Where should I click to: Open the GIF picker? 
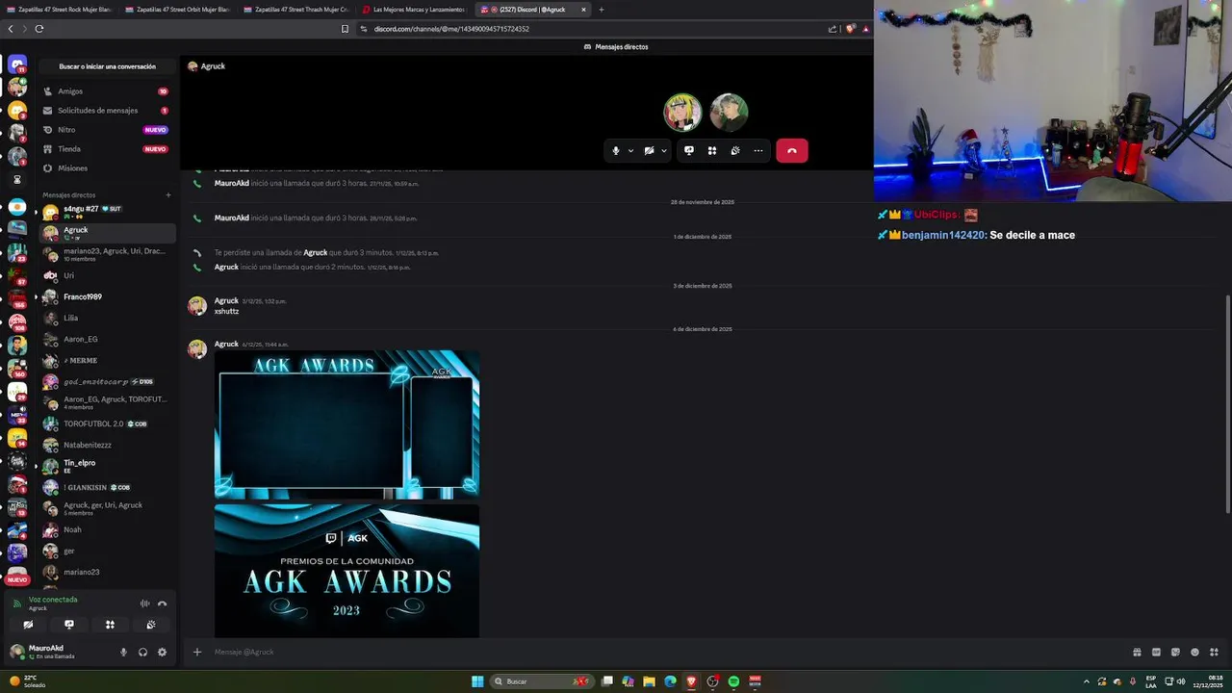(x=1156, y=652)
